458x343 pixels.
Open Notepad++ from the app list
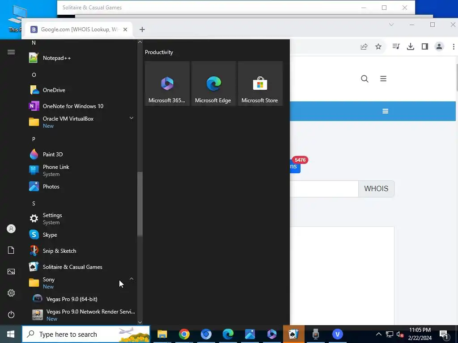click(82, 58)
